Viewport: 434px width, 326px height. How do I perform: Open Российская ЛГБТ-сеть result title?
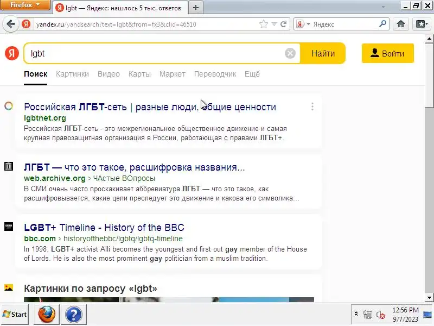pyautogui.click(x=150, y=107)
